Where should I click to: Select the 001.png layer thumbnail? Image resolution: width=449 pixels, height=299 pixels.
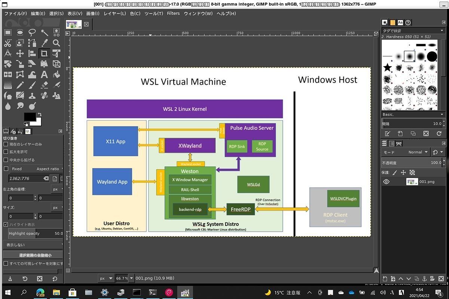412,182
